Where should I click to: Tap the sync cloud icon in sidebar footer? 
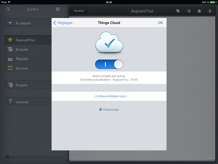point(8,157)
